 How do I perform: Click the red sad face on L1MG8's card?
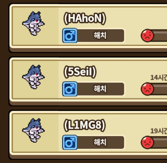(147, 142)
